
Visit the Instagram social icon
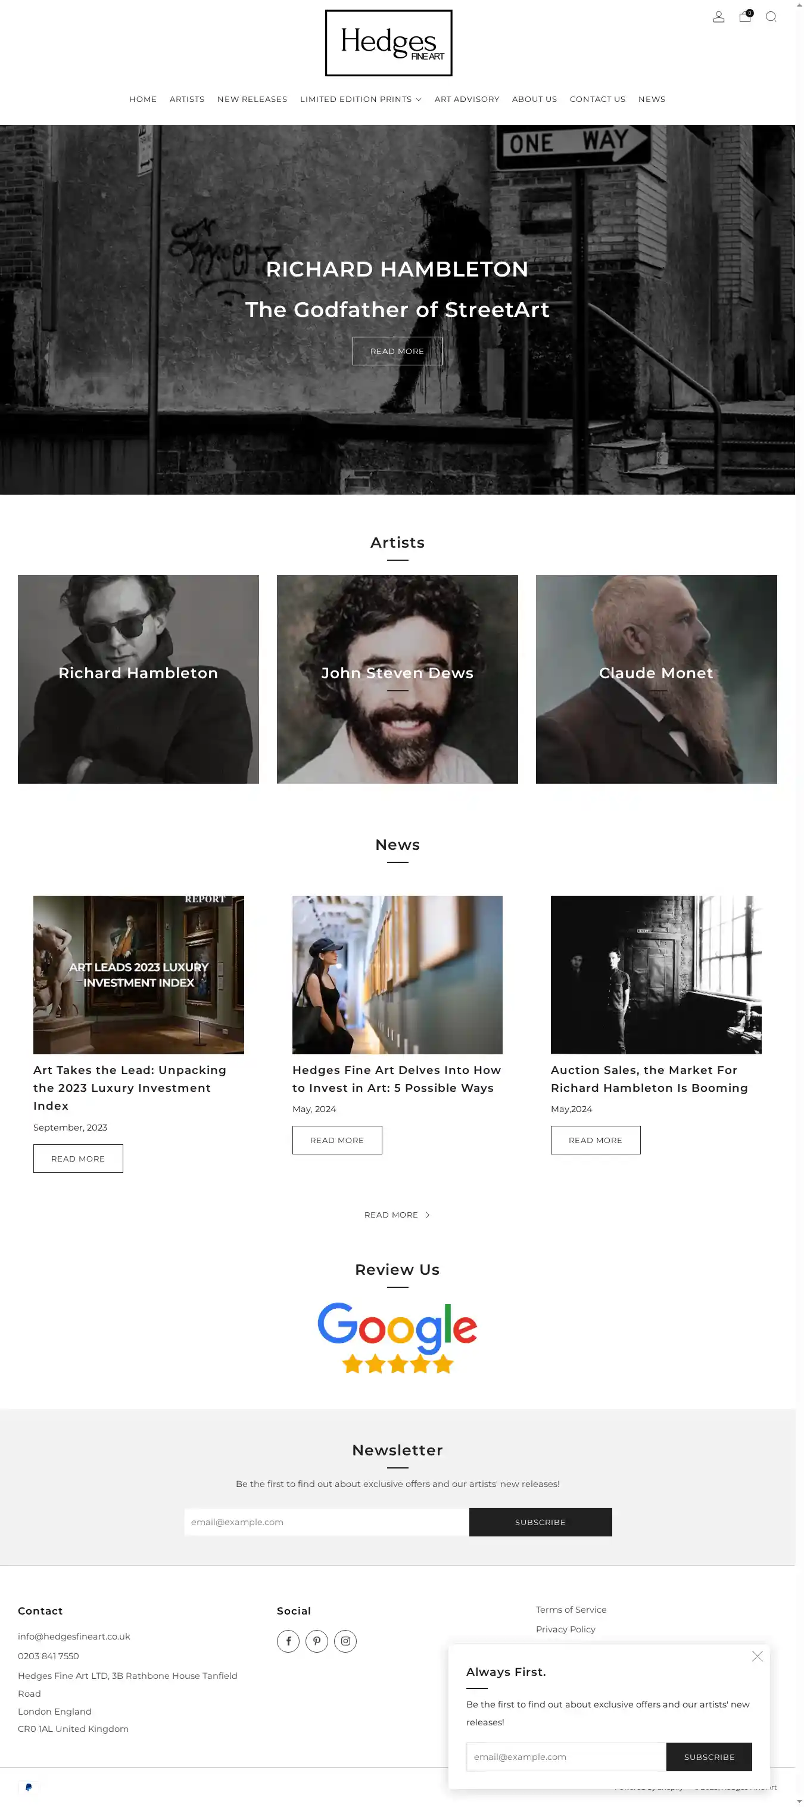tap(345, 1641)
